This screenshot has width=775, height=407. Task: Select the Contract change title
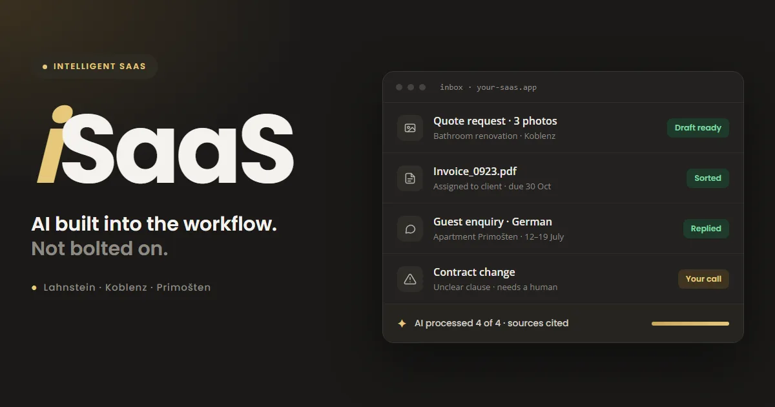(x=474, y=272)
